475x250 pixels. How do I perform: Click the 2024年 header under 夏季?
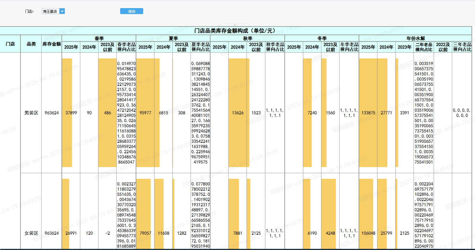tap(163, 47)
